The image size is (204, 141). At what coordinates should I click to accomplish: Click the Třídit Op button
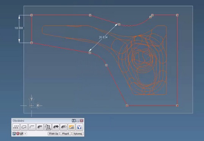point(54,134)
